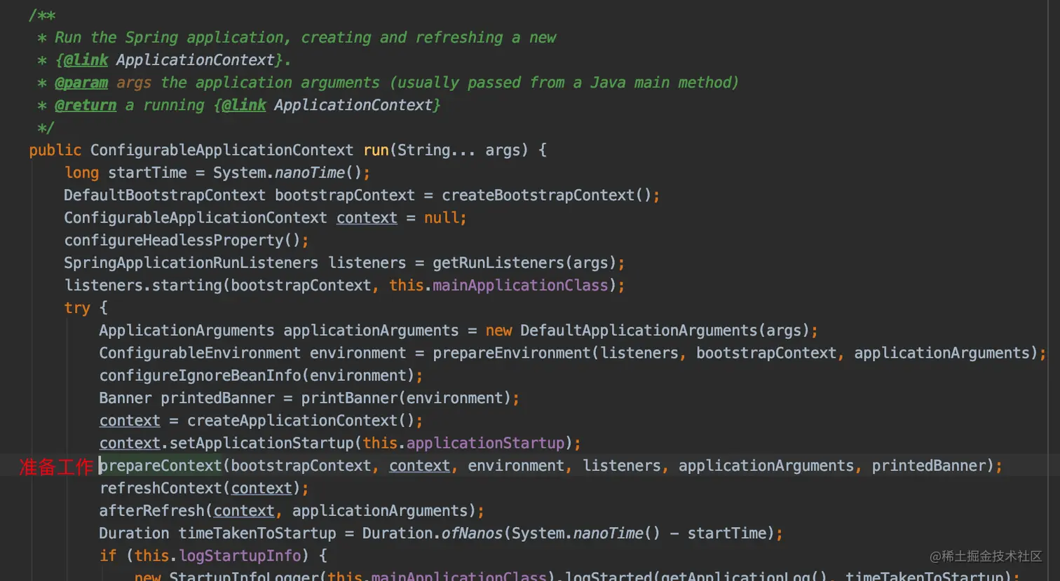This screenshot has height=581, width=1060.
Task: Click the ofNanos method call
Action: click(472, 533)
